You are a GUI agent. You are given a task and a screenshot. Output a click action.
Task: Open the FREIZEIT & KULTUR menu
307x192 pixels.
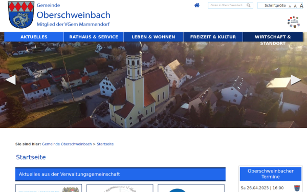(x=213, y=37)
